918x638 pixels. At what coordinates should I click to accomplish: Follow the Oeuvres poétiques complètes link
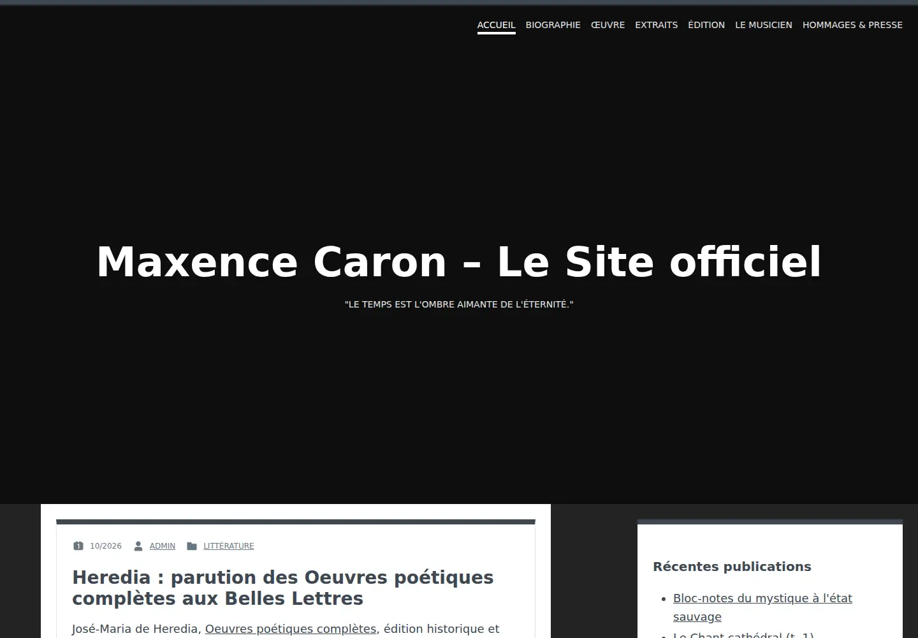[x=291, y=628]
